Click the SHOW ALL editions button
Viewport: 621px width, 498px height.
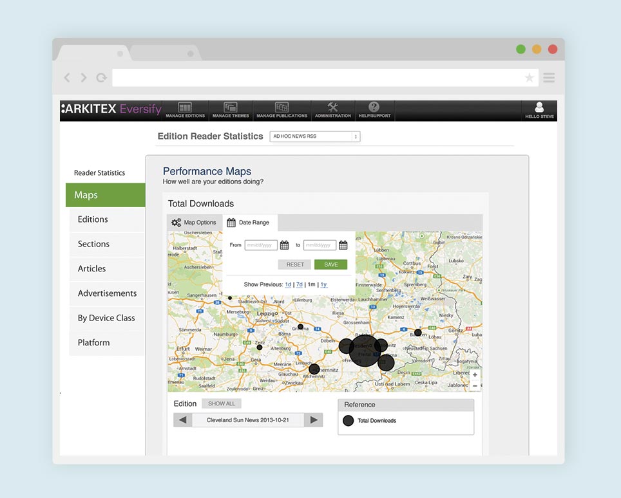tap(222, 403)
